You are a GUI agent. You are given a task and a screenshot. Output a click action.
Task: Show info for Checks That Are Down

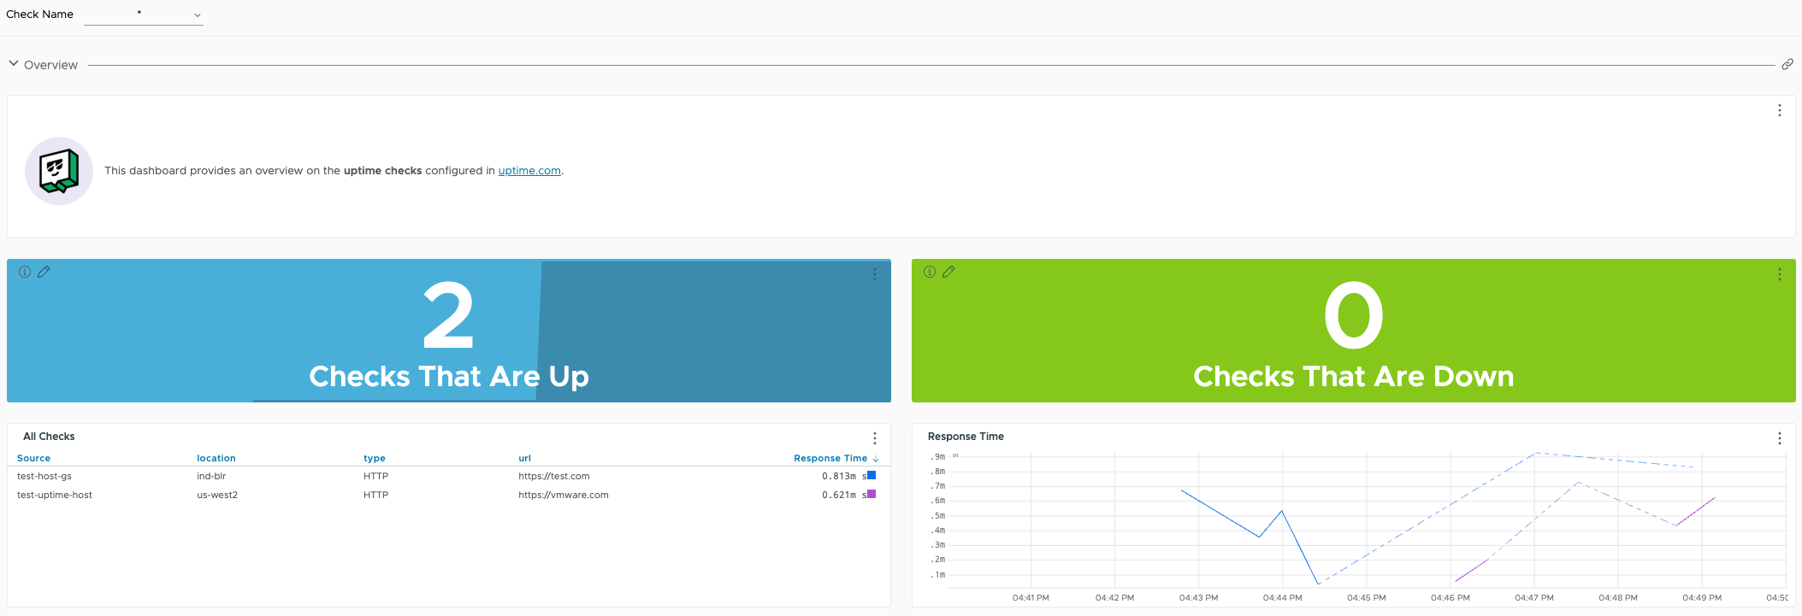(930, 272)
